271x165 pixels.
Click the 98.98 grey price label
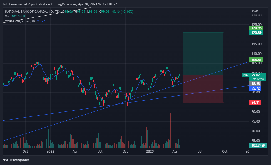(255, 84)
